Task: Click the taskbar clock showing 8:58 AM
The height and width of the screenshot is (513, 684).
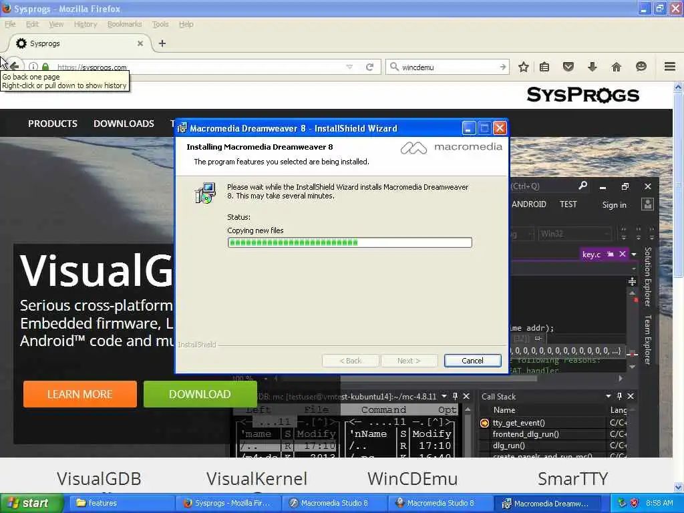Action: (x=659, y=503)
